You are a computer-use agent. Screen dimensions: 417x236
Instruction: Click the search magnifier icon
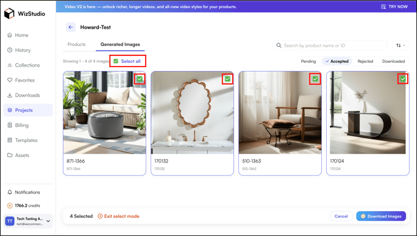click(279, 45)
